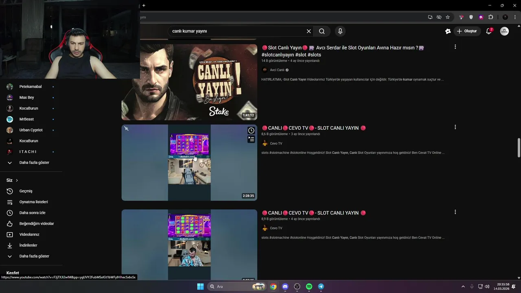Open Avcı Canlı channel link
521x293 pixels.
pos(277,70)
